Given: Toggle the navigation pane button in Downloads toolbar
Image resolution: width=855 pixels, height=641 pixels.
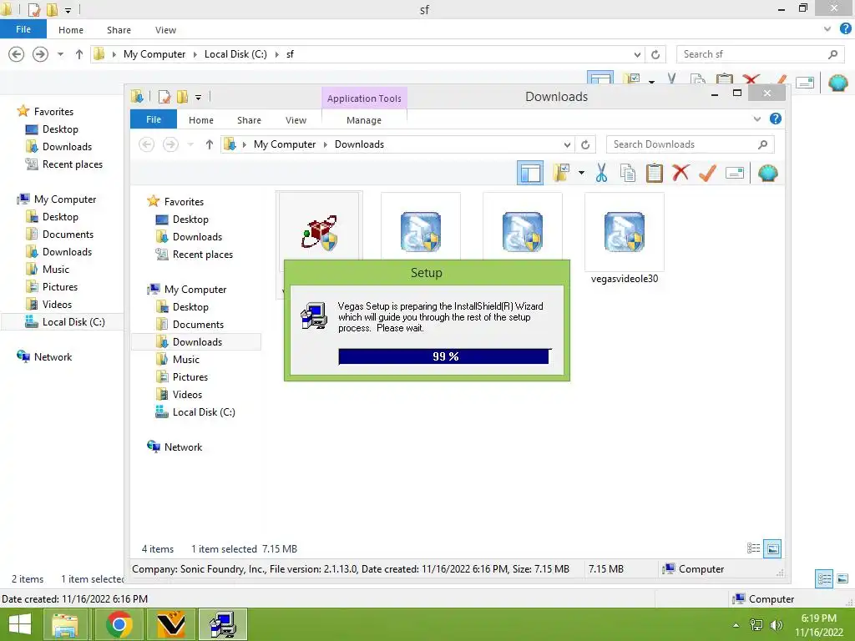Looking at the screenshot, I should (x=530, y=174).
